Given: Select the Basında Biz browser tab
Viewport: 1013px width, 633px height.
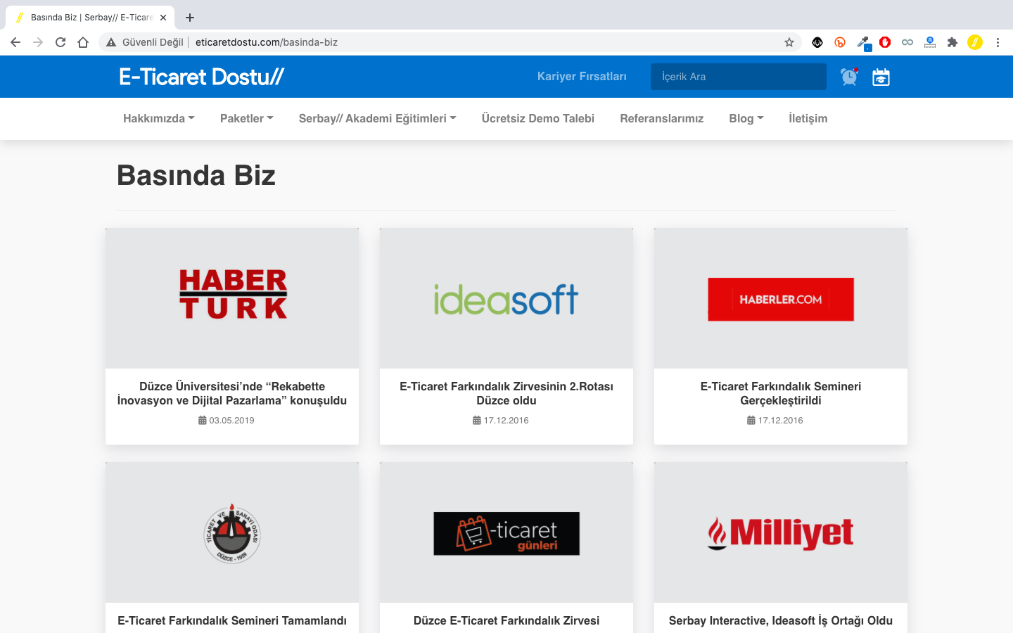Looking at the screenshot, I should (90, 18).
